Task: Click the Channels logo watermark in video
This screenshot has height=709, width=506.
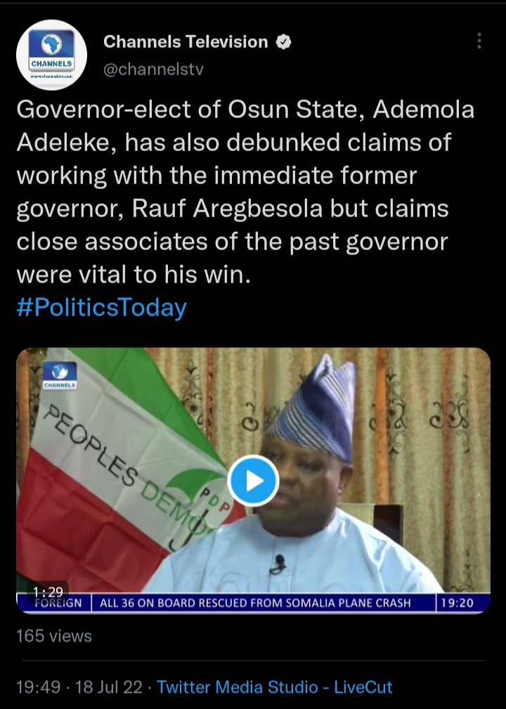Action: coord(60,375)
